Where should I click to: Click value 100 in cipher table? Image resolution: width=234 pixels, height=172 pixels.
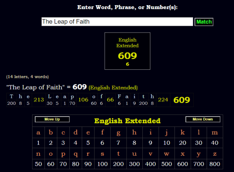click(102, 164)
